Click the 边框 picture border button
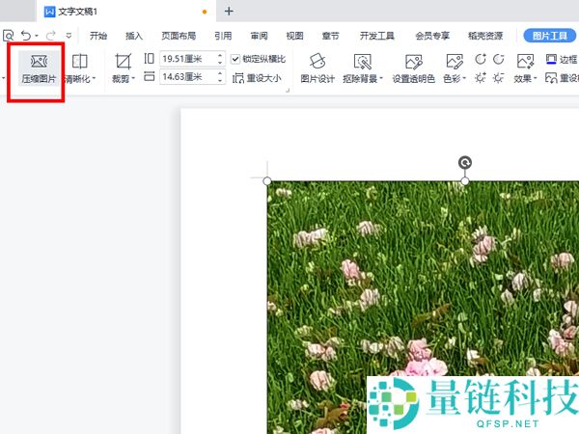Image resolution: width=579 pixels, height=434 pixels. (x=563, y=59)
